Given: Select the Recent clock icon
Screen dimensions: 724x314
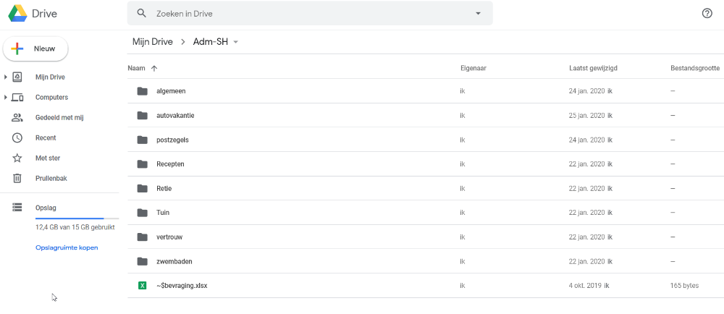Looking at the screenshot, I should [17, 137].
